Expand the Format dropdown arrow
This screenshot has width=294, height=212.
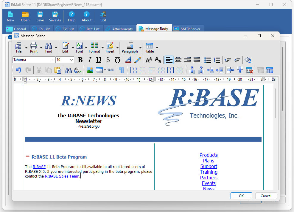(102, 48)
